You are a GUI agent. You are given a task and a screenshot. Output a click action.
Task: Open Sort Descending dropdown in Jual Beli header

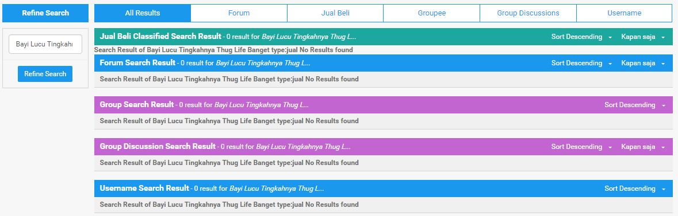pos(581,37)
